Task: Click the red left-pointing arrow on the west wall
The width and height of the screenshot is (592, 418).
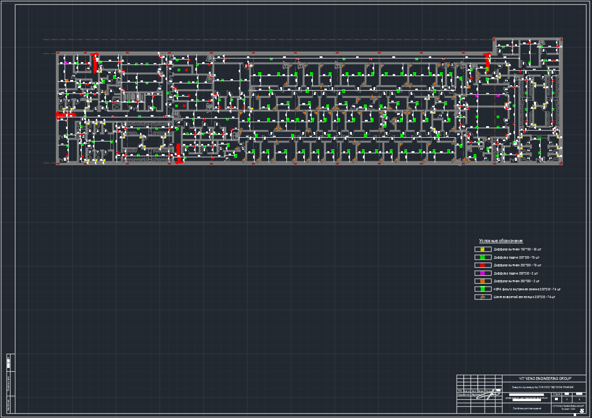Action: [65, 115]
